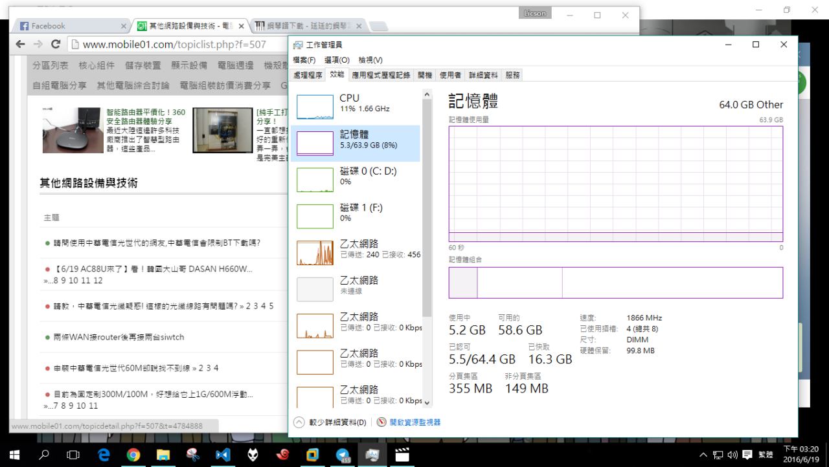The height and width of the screenshot is (467, 829).
Task: Switch to the 詳細資料 tab
Action: click(484, 75)
